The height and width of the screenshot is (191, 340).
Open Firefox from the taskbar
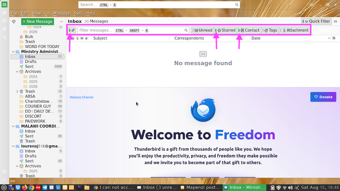[x=25, y=188]
